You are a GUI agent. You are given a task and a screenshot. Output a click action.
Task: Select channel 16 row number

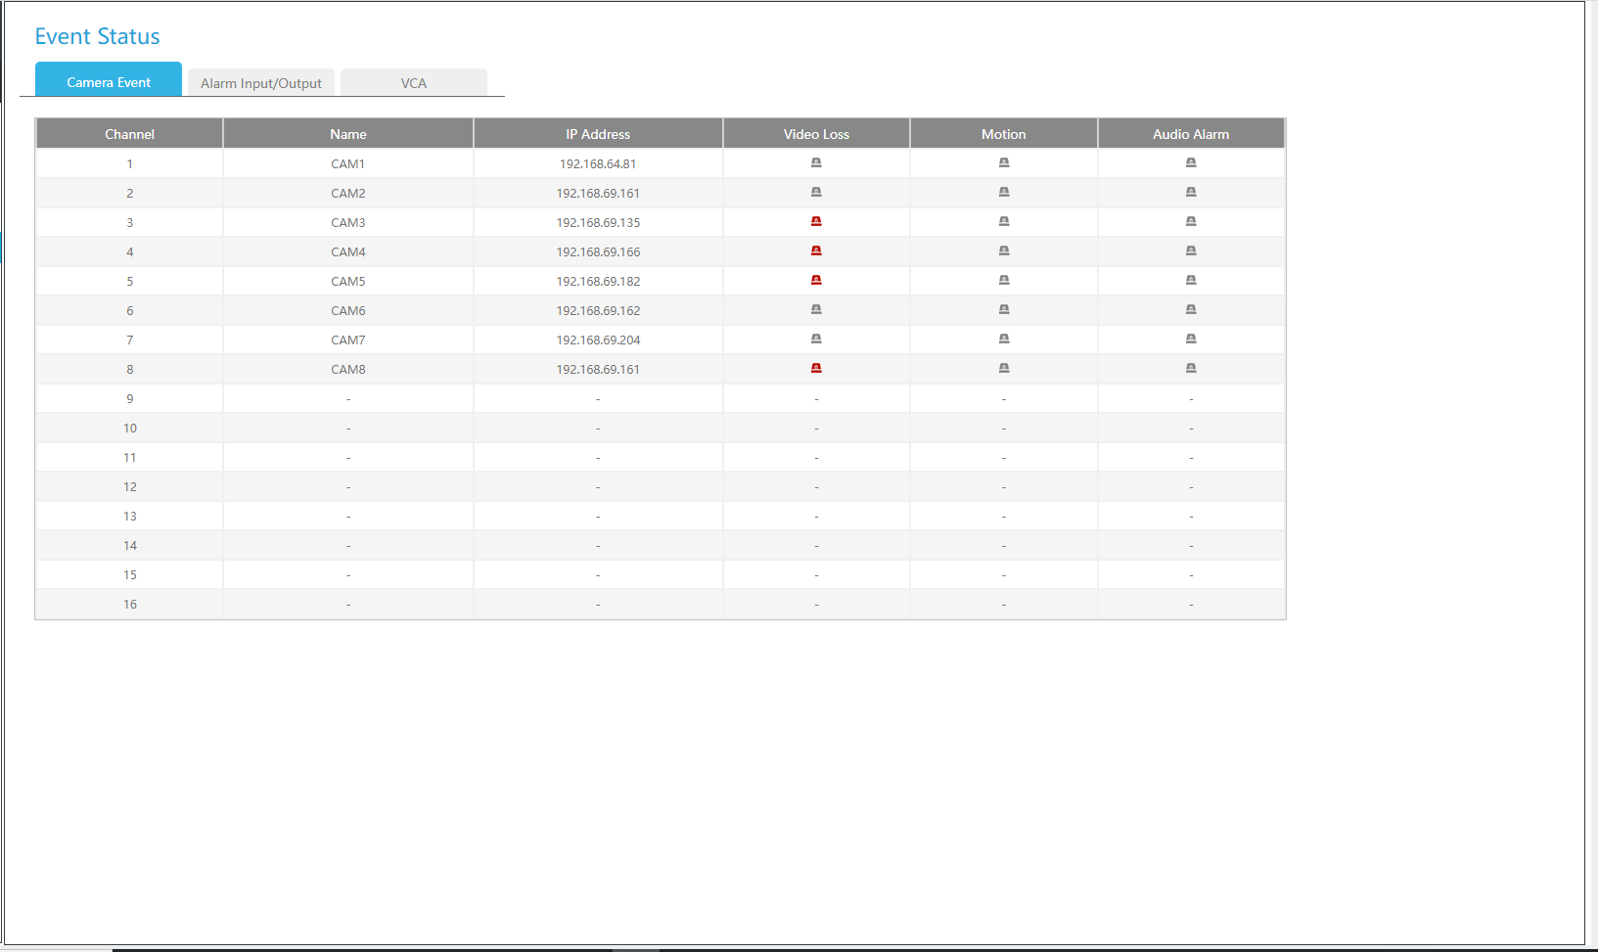tap(130, 605)
